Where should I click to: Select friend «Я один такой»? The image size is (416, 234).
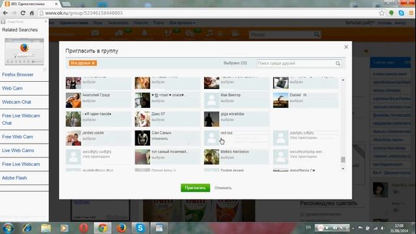[x=98, y=119]
